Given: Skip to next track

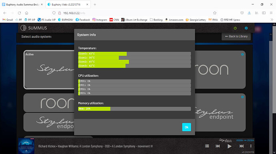Looking at the screenshot, I should (242, 146).
